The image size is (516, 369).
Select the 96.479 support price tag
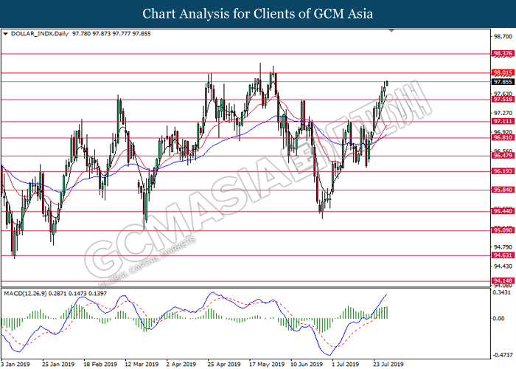[502, 156]
